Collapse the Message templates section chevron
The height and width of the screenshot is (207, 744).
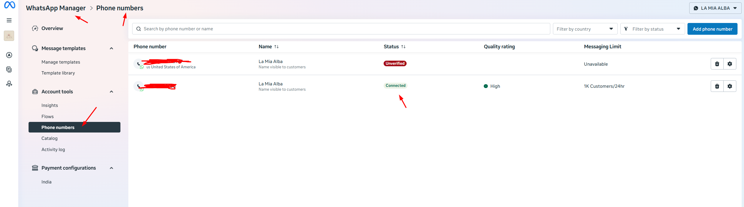coord(112,48)
